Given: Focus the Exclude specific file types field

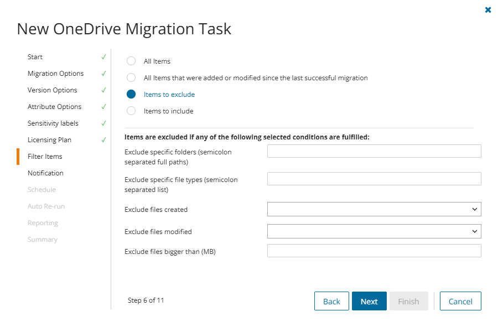Looking at the screenshot, I should [x=374, y=179].
